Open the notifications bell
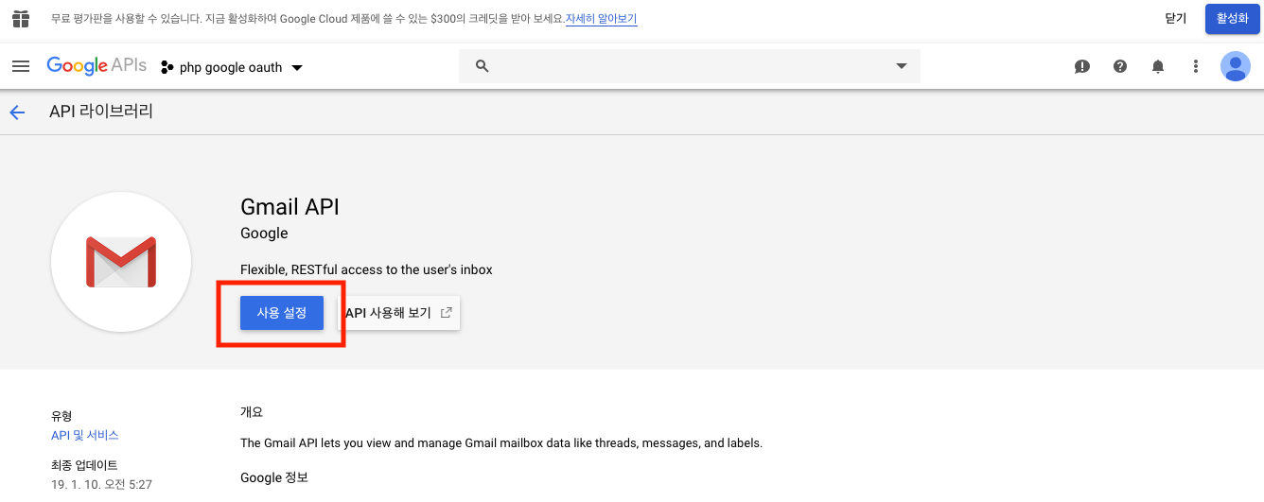 (x=1158, y=66)
